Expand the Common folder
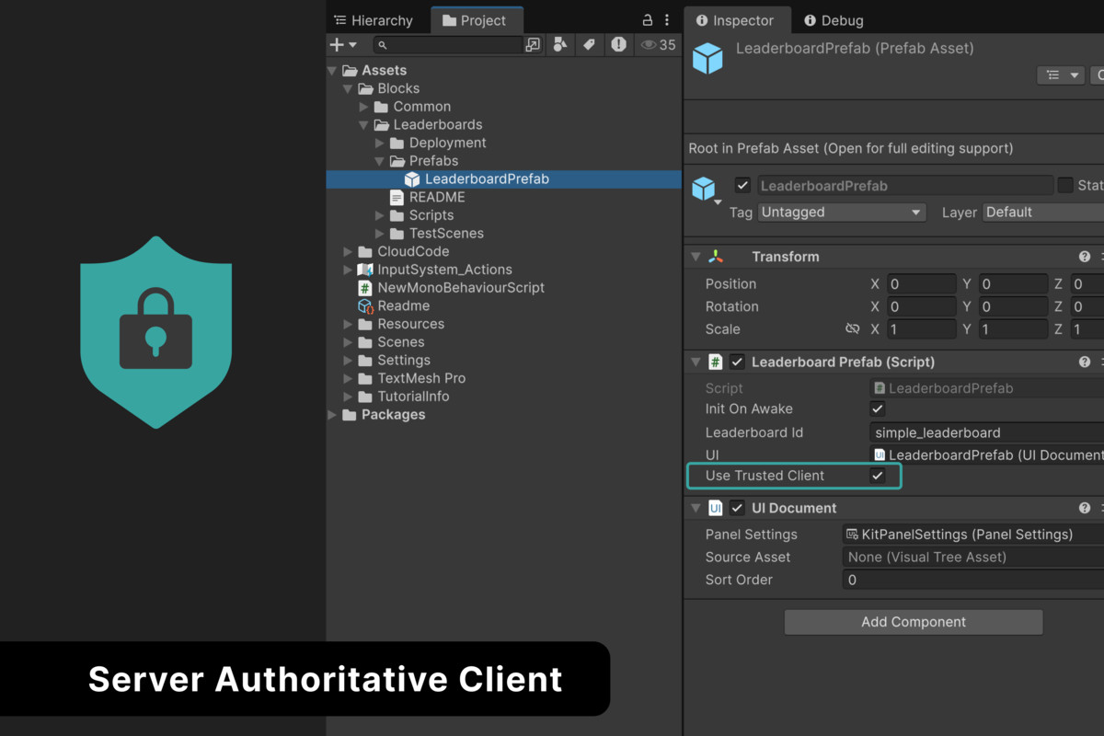1104x736 pixels. (364, 107)
